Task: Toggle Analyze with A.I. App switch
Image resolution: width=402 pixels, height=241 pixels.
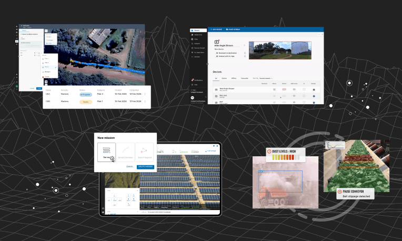Action: [217, 56]
